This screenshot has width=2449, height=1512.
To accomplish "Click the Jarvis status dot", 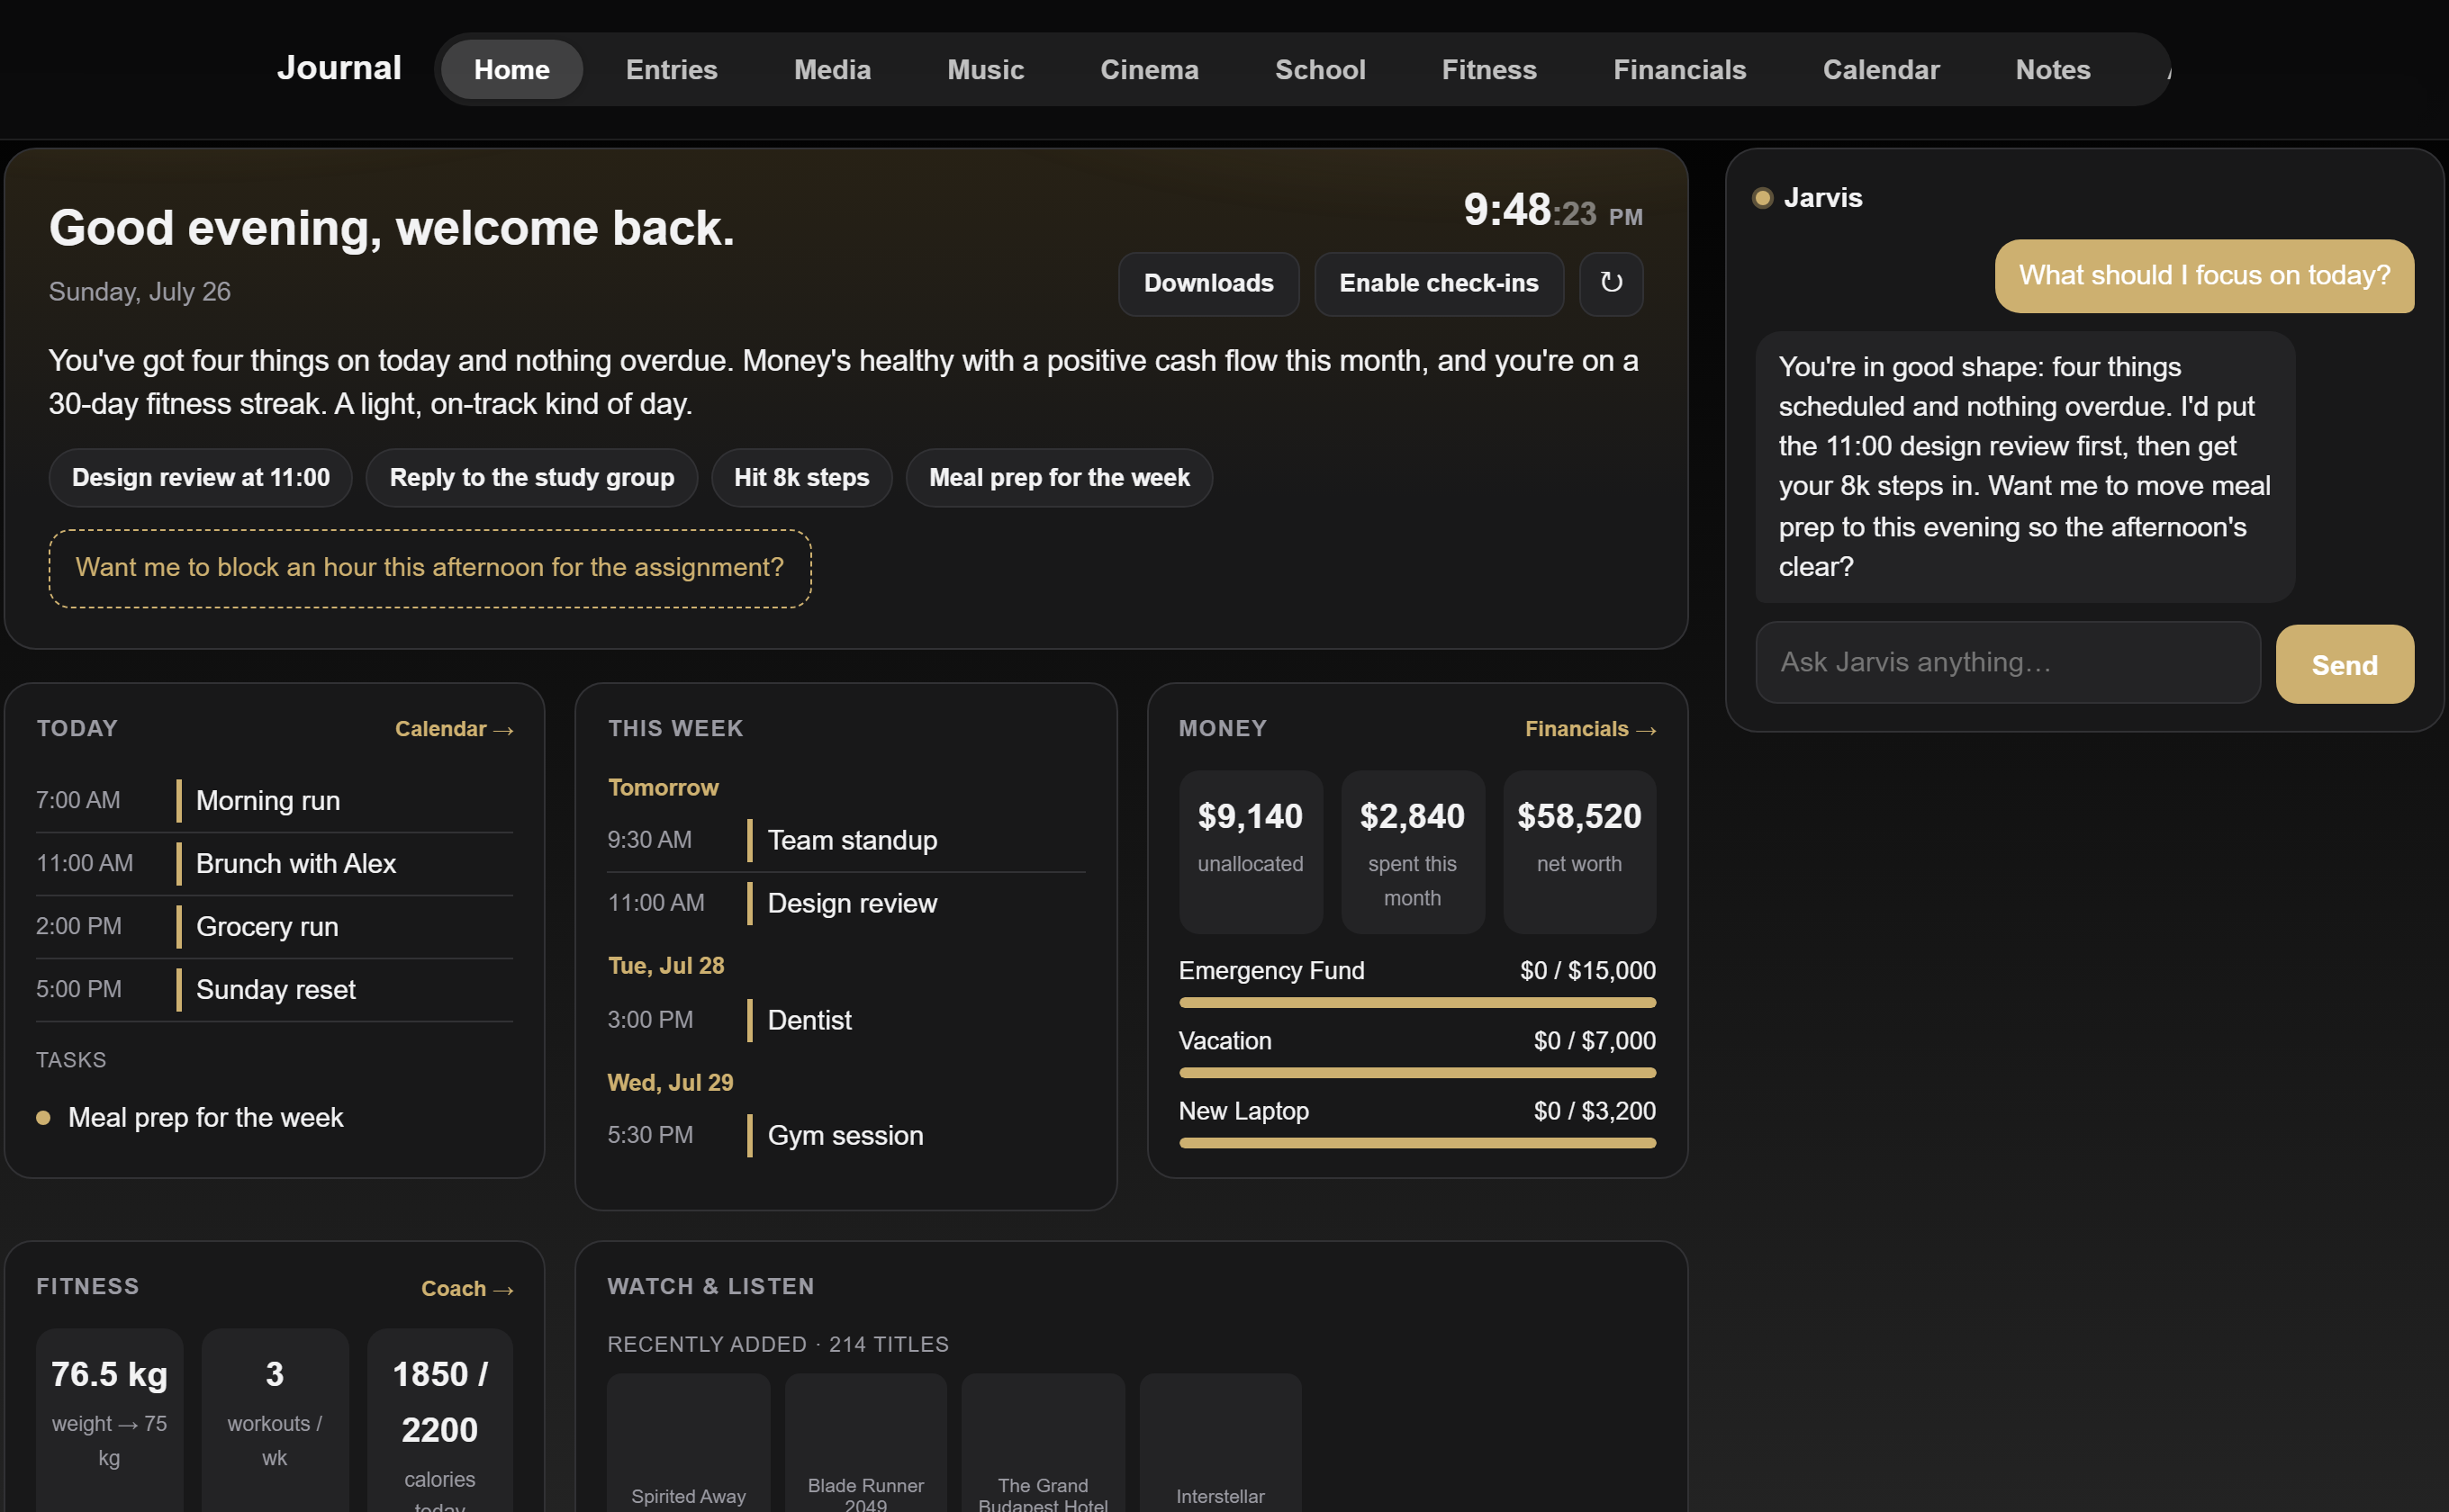I will (x=1762, y=198).
